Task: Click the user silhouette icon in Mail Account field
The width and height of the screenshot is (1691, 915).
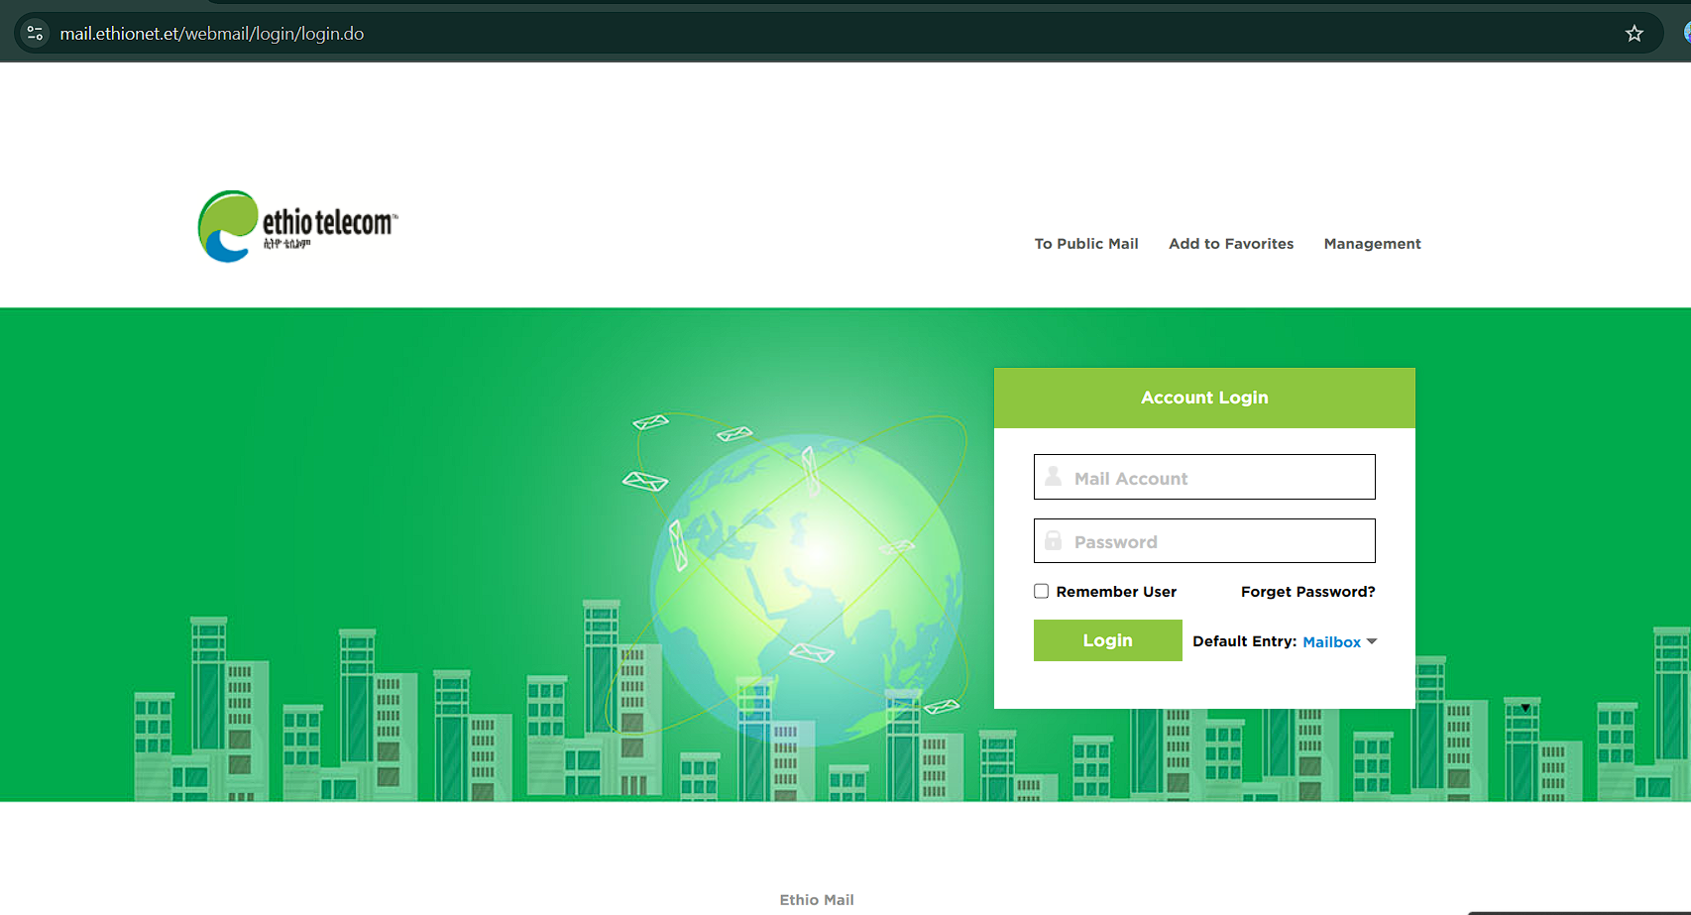Action: (x=1053, y=477)
